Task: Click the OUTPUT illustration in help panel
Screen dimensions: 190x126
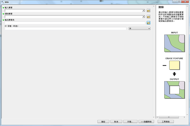Action: coord(174,90)
